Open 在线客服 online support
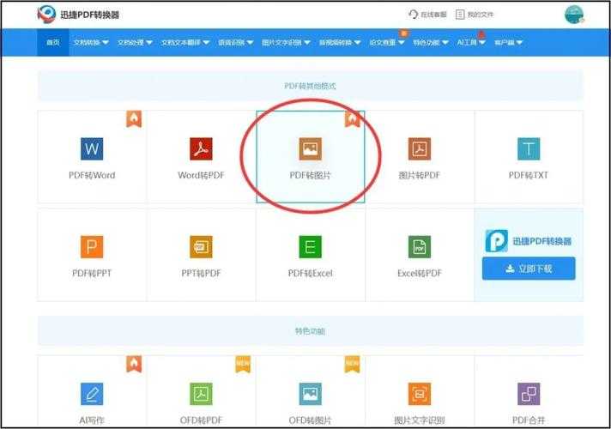This screenshot has width=611, height=429. pyautogui.click(x=427, y=15)
